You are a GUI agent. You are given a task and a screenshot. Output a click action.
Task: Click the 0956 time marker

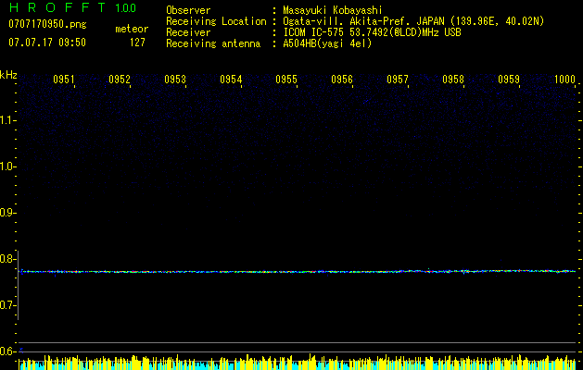[x=342, y=80]
